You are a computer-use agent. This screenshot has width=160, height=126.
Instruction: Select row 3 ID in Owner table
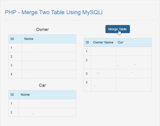12,65
